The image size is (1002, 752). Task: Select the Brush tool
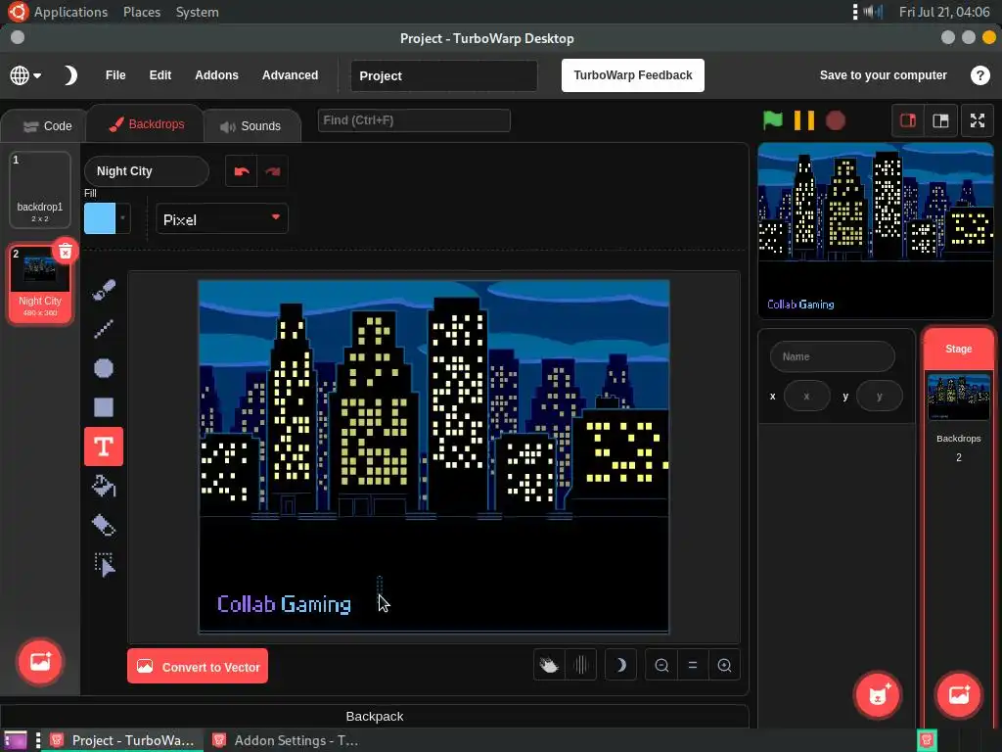tap(104, 290)
